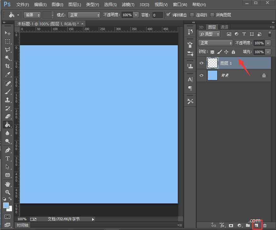Enable the 连续的 contiguous checkbox

pos(192,15)
